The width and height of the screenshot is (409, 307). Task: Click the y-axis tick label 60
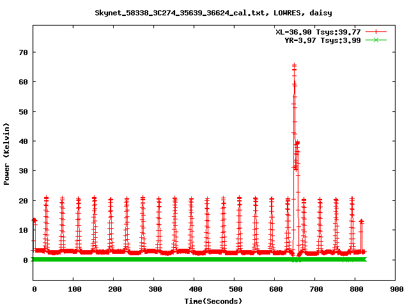point(23,82)
